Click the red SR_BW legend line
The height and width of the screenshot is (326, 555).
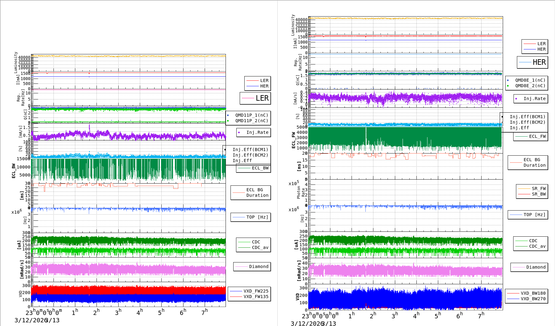pyautogui.click(x=524, y=194)
